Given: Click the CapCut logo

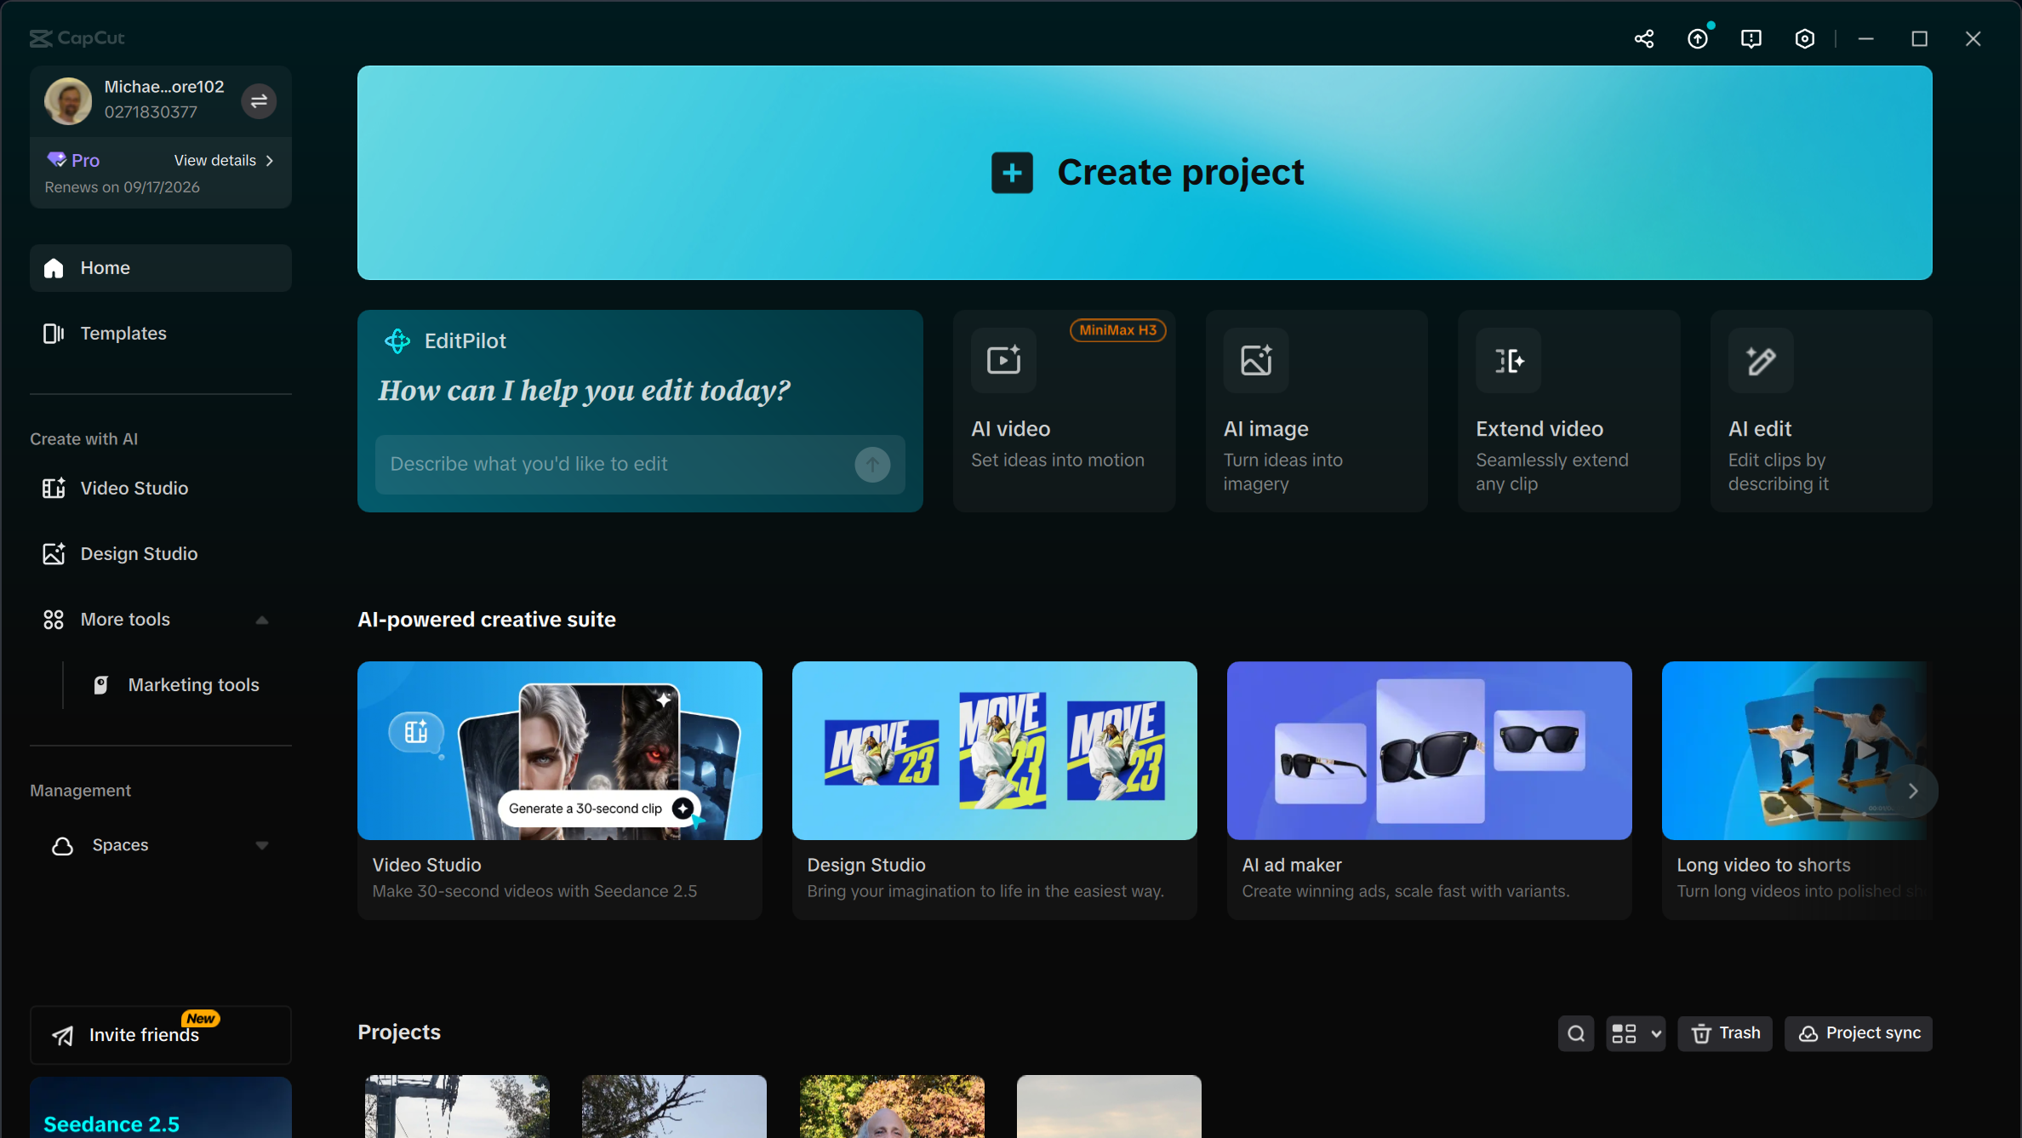Looking at the screenshot, I should (77, 38).
